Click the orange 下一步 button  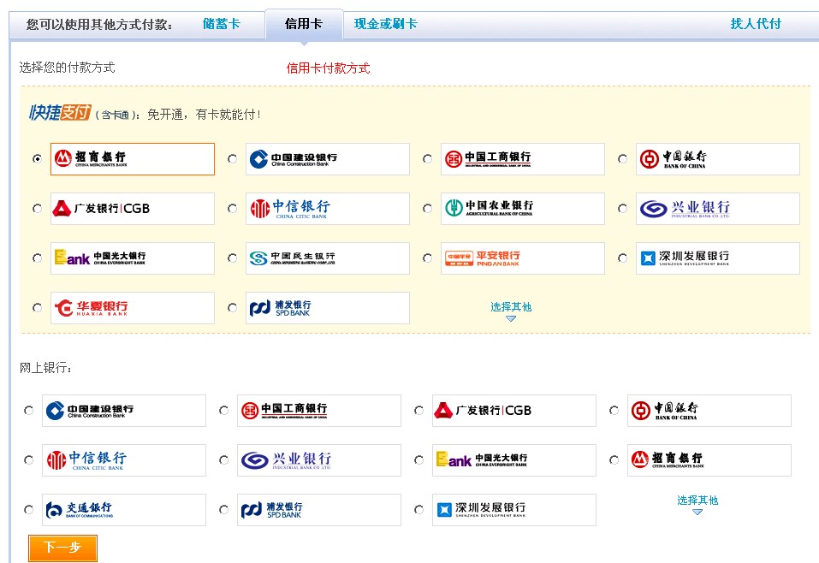[62, 548]
